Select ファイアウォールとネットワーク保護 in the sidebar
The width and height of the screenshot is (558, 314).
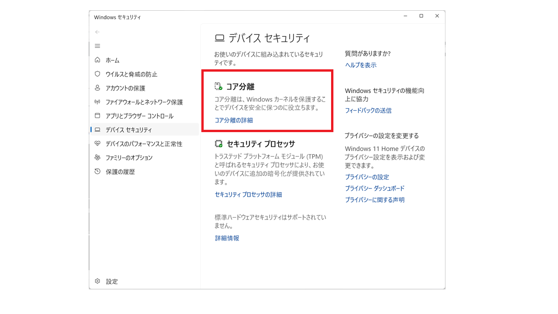tap(144, 102)
